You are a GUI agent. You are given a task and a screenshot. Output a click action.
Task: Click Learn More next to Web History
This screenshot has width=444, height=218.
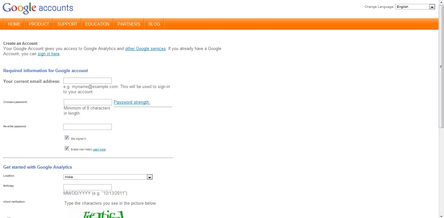click(99, 149)
